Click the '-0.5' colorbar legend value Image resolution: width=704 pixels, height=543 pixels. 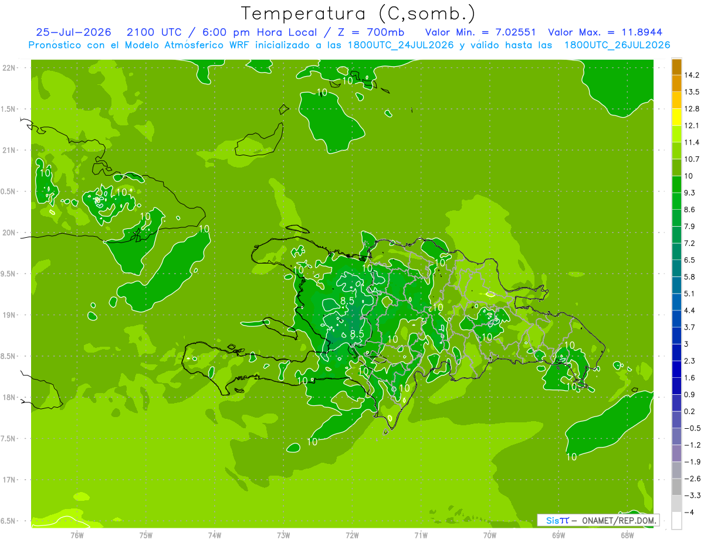(x=691, y=428)
